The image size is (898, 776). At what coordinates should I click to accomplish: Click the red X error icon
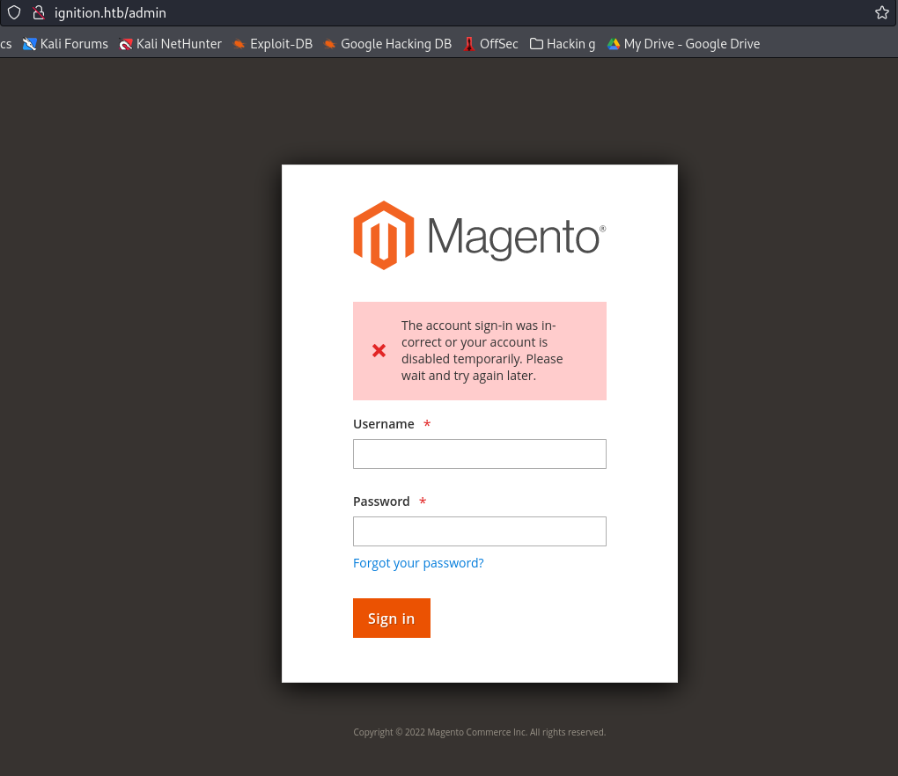379,350
